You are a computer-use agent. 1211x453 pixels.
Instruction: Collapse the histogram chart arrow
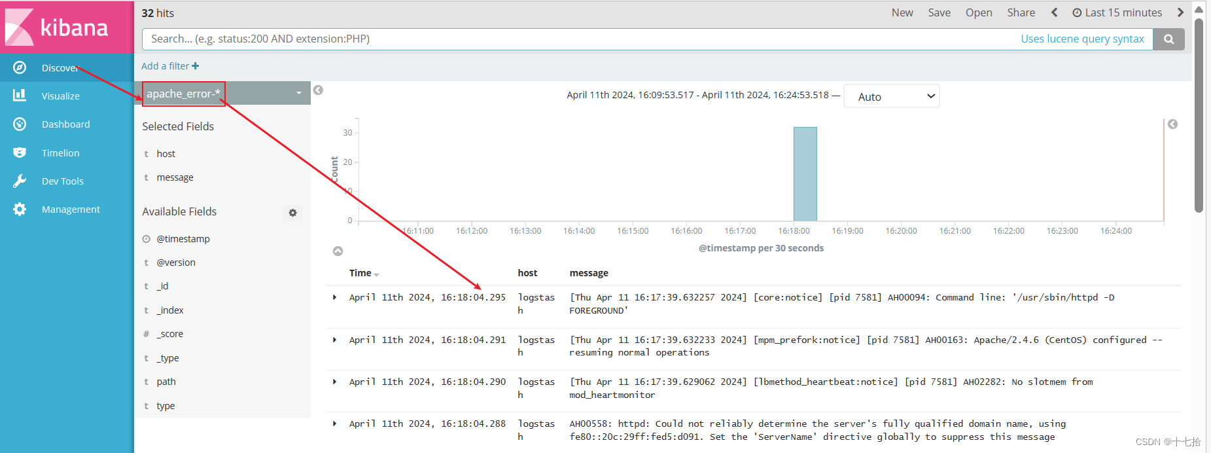338,251
